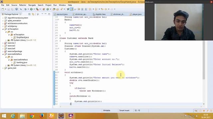Open Google Chrome from the taskbar
Image resolution: width=213 pixels, height=119 pixels.
[32, 116]
